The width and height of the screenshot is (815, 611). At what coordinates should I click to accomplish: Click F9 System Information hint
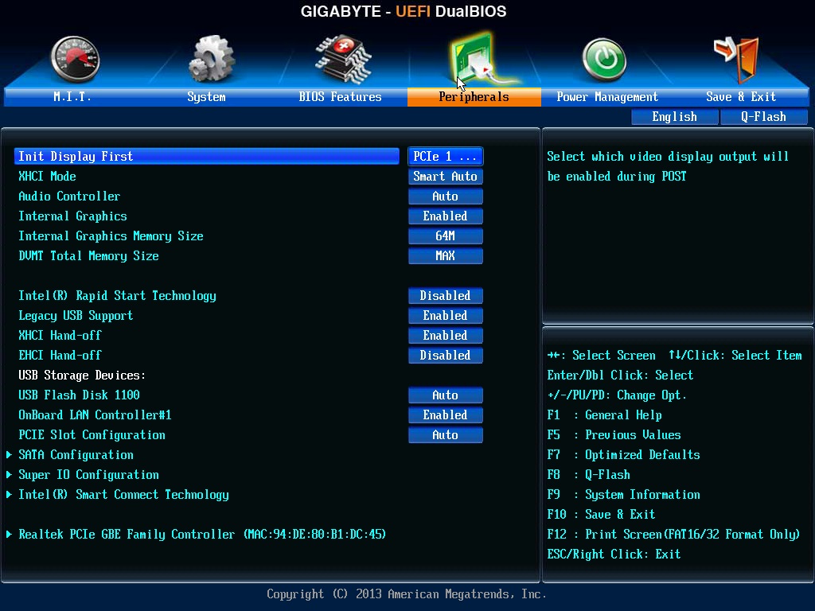pos(623,495)
